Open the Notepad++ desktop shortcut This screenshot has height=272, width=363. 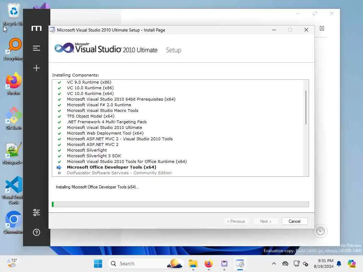[x=13, y=153]
